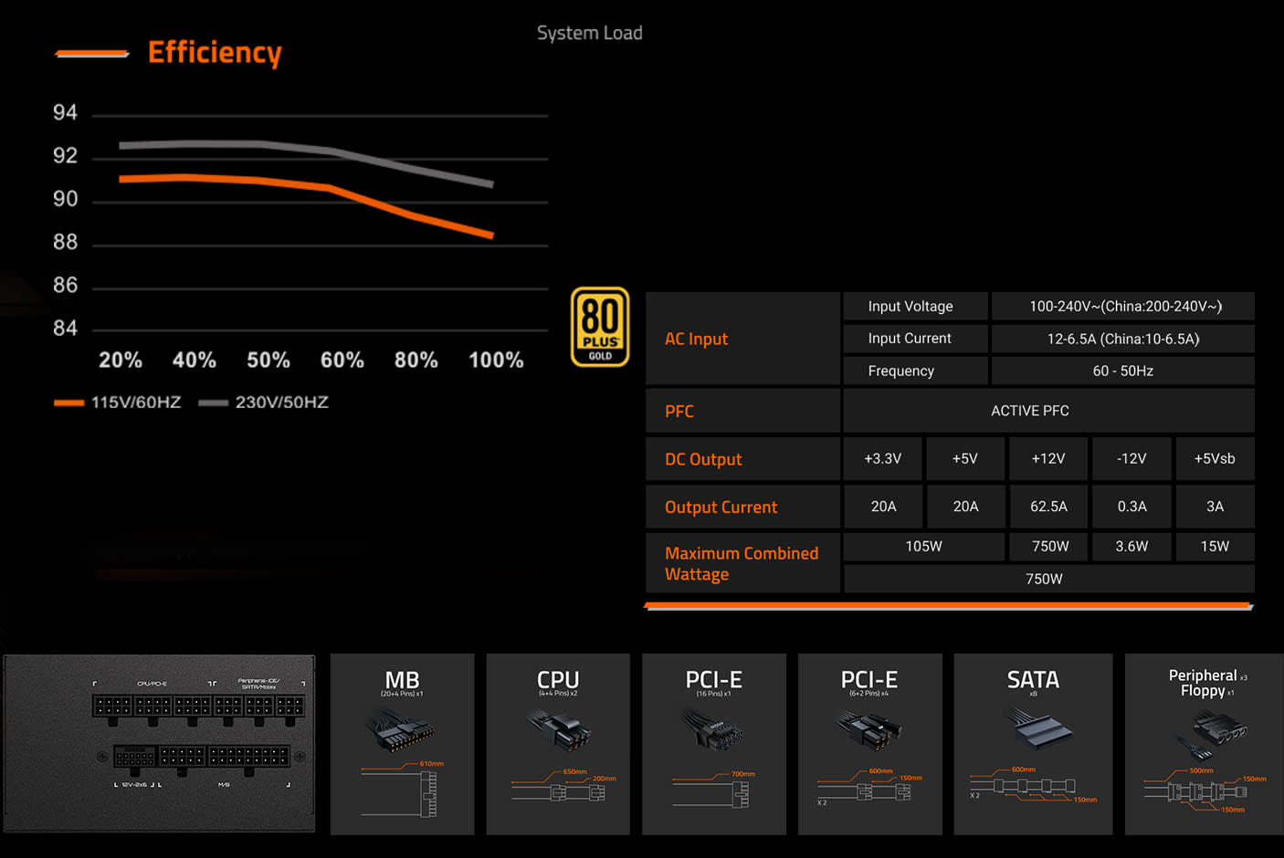Screen dimensions: 1284x858
Task: Click the 15W wattage cell
Action: pyautogui.click(x=1215, y=547)
